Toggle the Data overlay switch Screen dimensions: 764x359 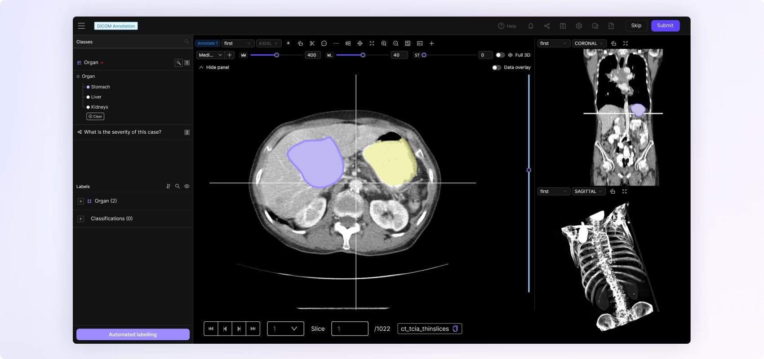(496, 68)
